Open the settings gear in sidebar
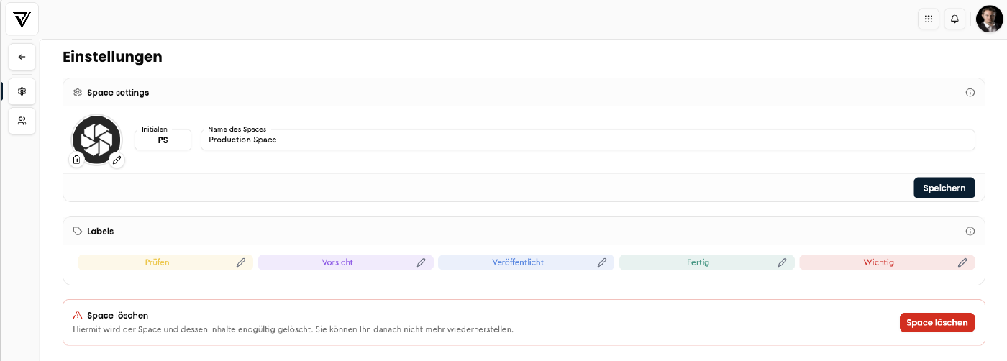This screenshot has height=361, width=1007. 22,91
